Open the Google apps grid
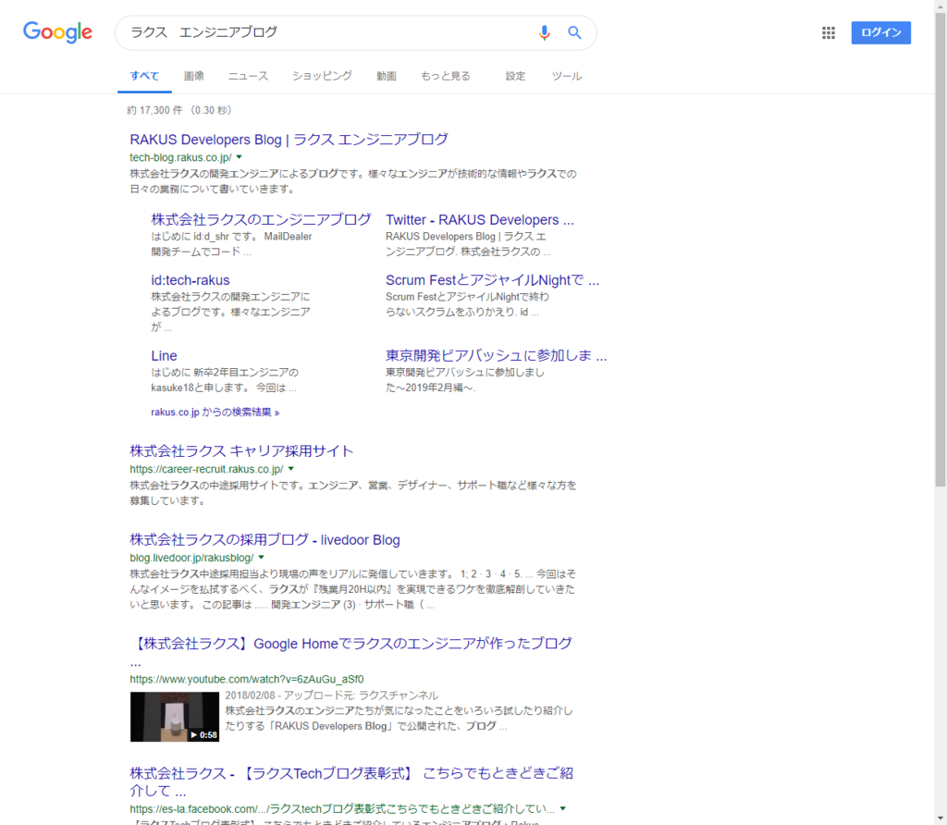This screenshot has width=947, height=825. 829,32
